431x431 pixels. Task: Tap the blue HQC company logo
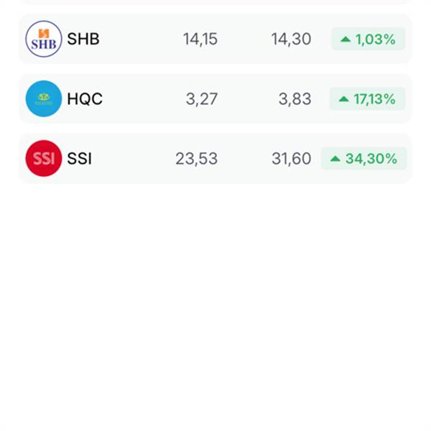click(x=44, y=98)
